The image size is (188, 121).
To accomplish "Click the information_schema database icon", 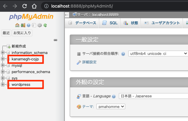I will [8, 52].
